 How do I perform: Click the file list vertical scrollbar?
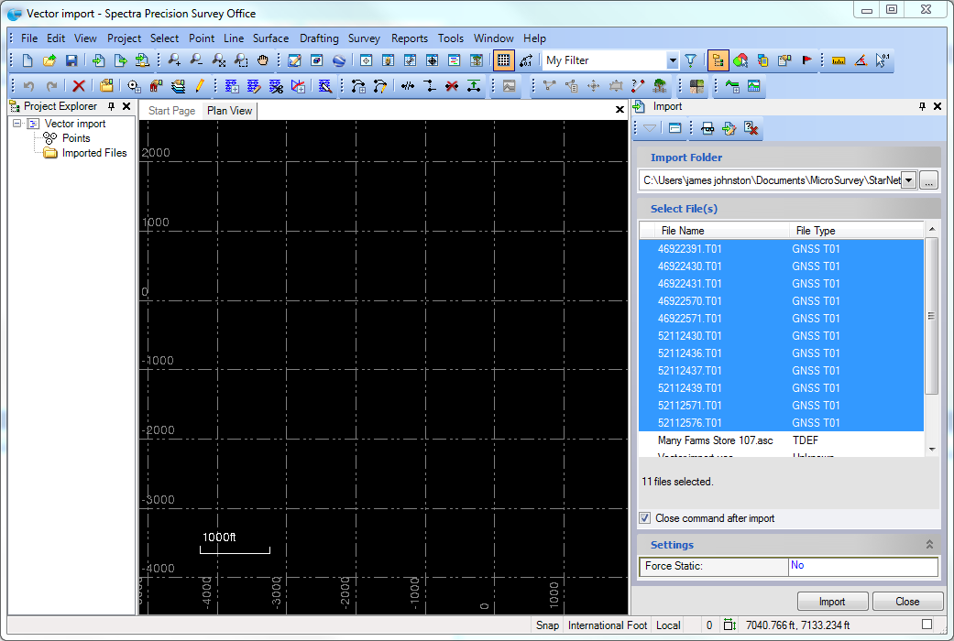[x=932, y=316]
